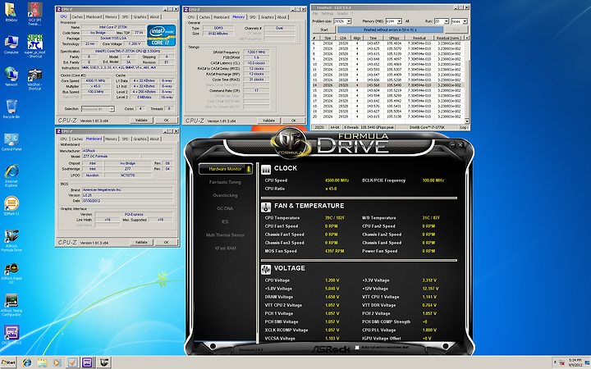Open the Control Panel desktop icon
591x369 pixels.
[x=11, y=142]
